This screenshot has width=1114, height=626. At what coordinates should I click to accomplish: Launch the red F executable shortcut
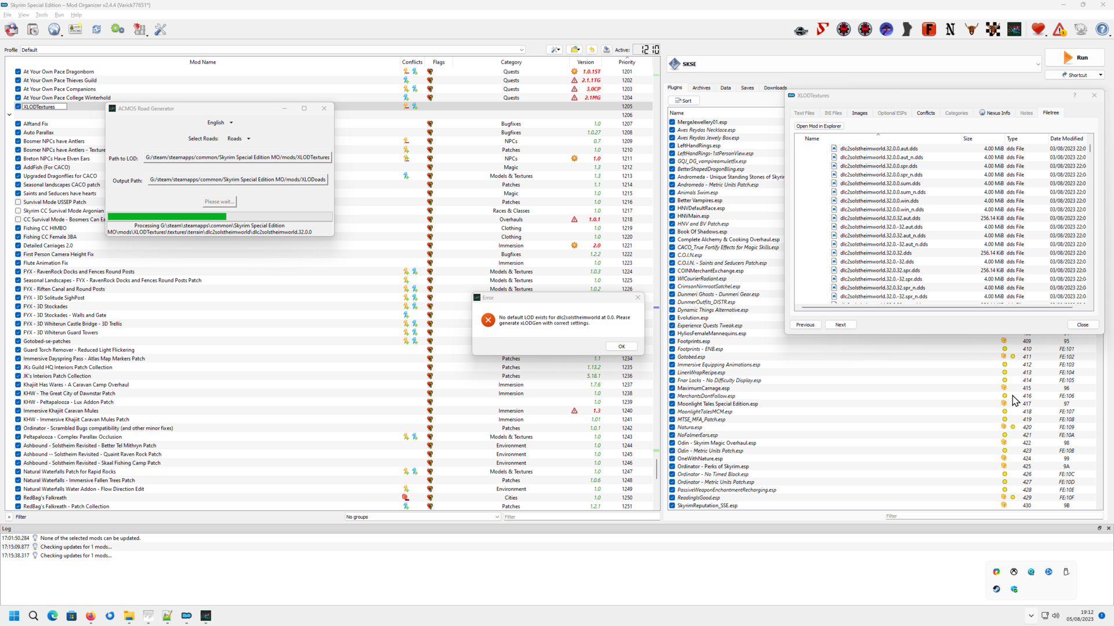[x=929, y=29]
